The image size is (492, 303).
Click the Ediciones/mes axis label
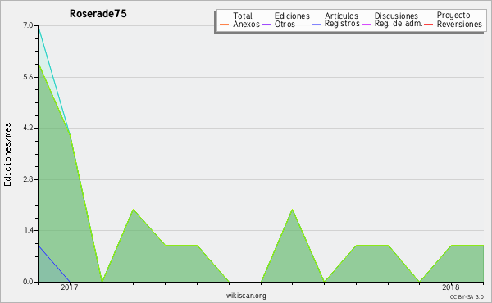tap(7, 155)
